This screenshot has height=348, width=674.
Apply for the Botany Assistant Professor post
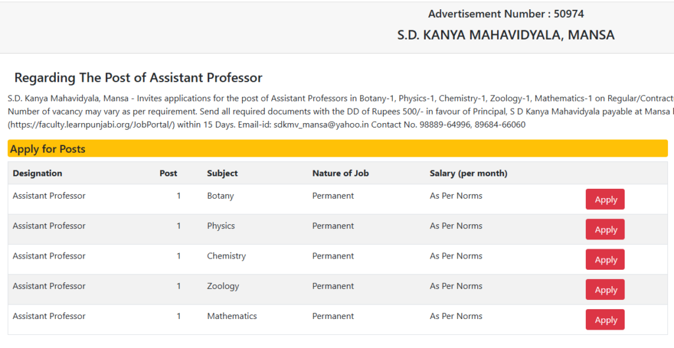(x=605, y=199)
